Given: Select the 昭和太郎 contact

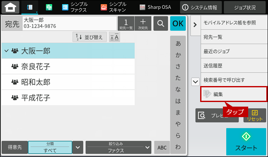Looking at the screenshot, I should (x=68, y=82).
